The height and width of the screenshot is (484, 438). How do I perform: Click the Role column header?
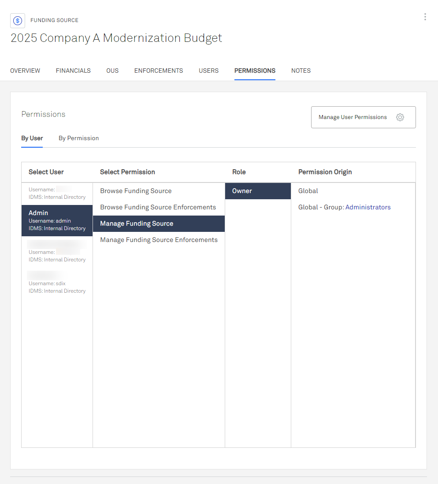coord(239,172)
